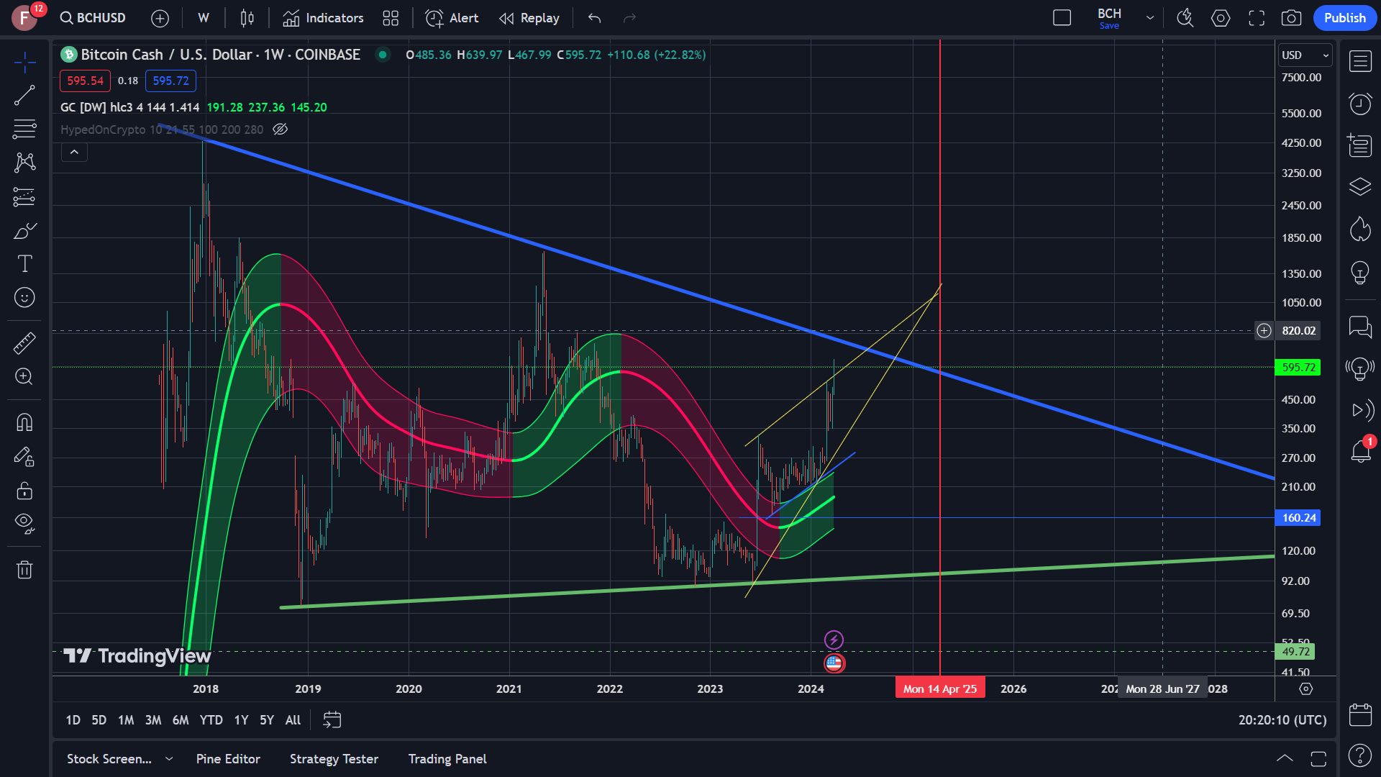Image resolution: width=1381 pixels, height=777 pixels.
Task: Open the notifications bell
Action: click(x=1360, y=451)
